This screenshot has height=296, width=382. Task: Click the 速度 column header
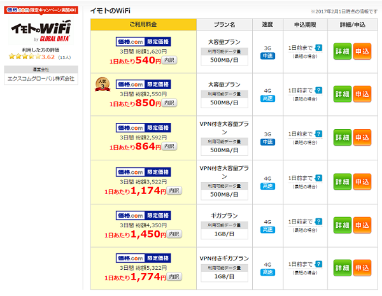267,24
